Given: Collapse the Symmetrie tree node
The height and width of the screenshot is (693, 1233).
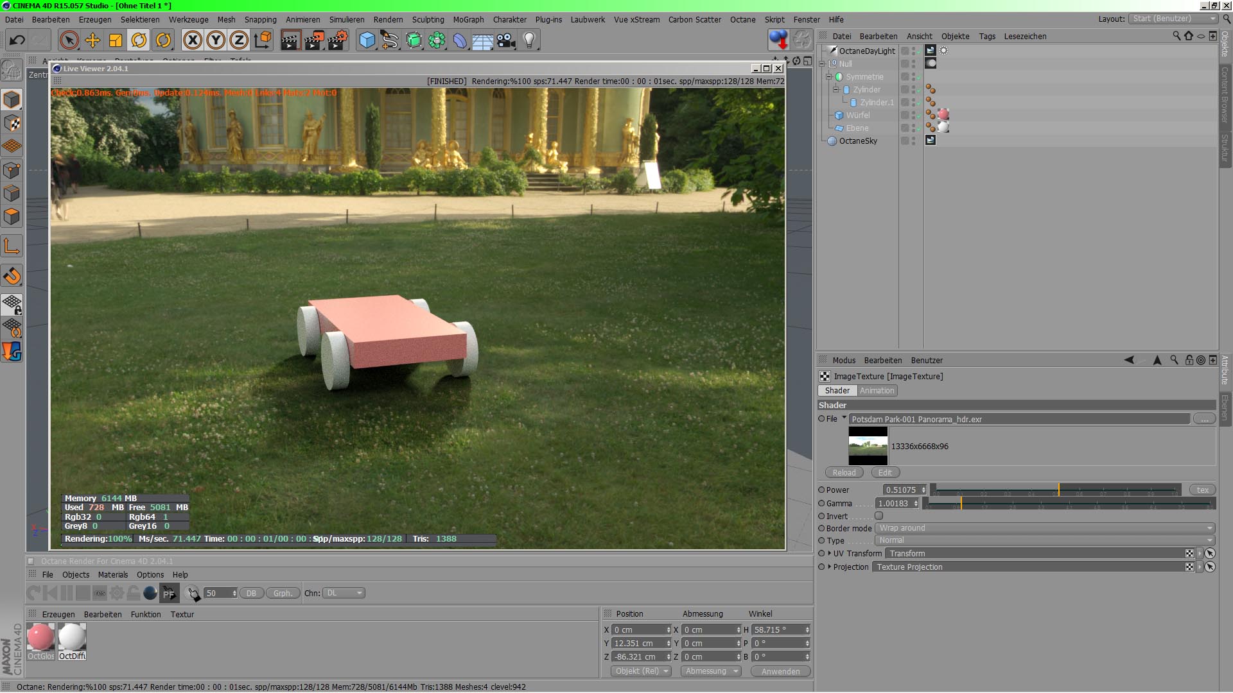Looking at the screenshot, I should tap(829, 77).
